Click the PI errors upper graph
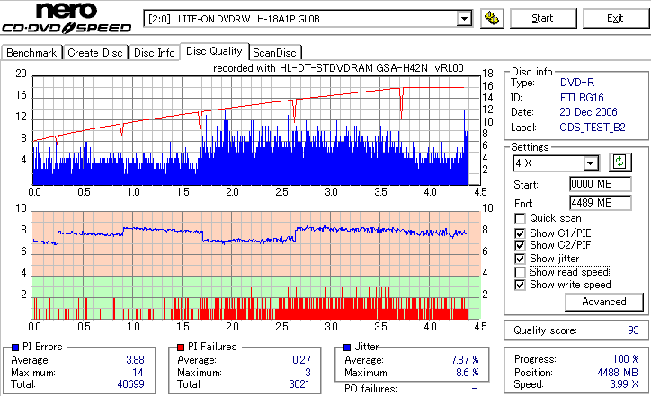The width and height of the screenshot is (651, 396). pyautogui.click(x=256, y=130)
